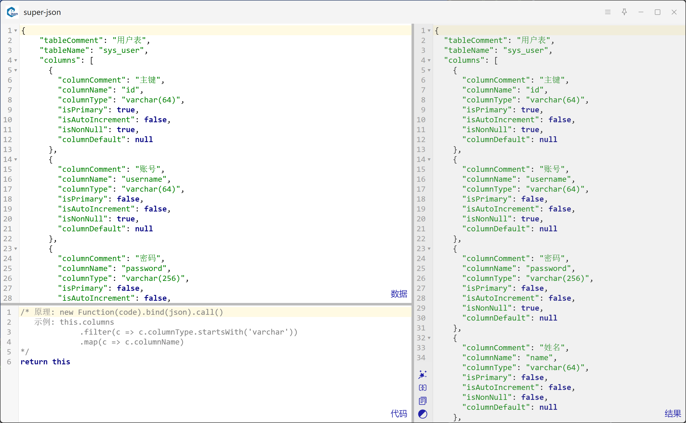The height and width of the screenshot is (423, 686).
Task: Fold the object at data panel line 14
Action: tap(16, 159)
